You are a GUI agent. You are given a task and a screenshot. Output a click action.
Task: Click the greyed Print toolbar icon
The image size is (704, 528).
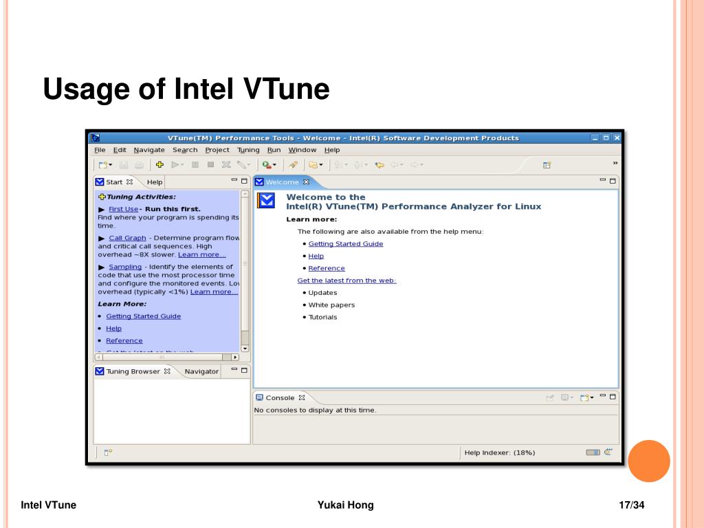click(139, 165)
